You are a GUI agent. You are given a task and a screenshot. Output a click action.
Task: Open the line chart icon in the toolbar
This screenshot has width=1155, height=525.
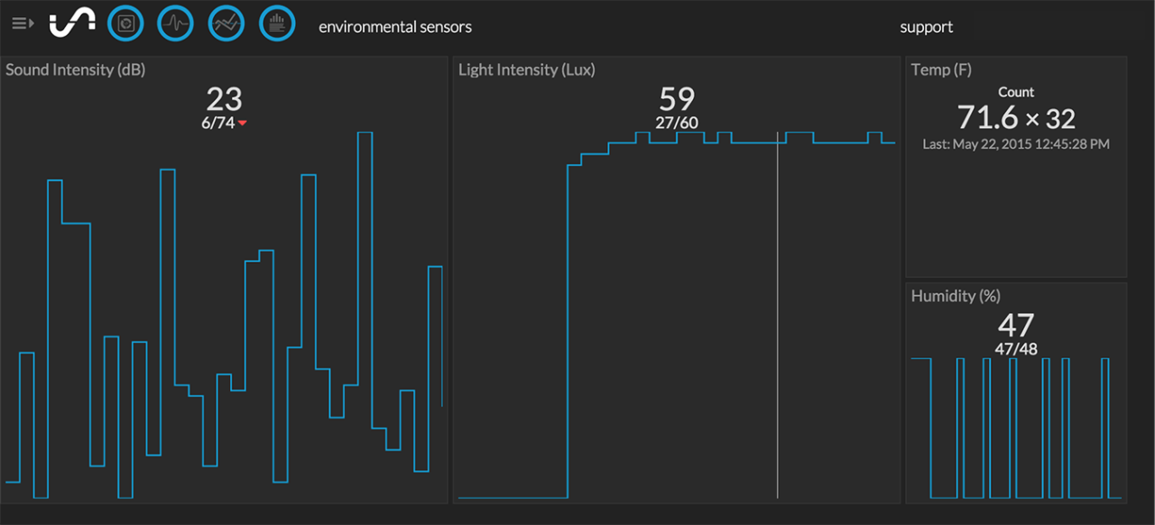click(x=226, y=23)
